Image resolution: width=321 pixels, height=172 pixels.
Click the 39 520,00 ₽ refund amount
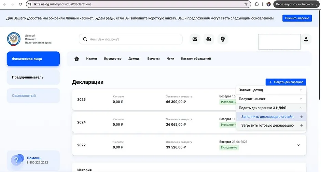click(x=176, y=147)
